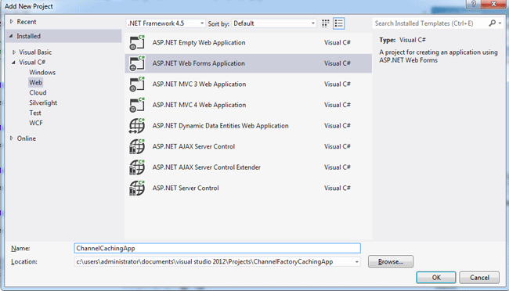This screenshot has width=509, height=291.
Task: Select the WCF category
Action: click(36, 123)
